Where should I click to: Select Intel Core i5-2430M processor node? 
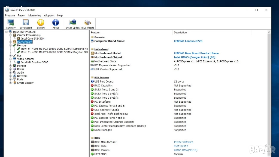click(33, 39)
